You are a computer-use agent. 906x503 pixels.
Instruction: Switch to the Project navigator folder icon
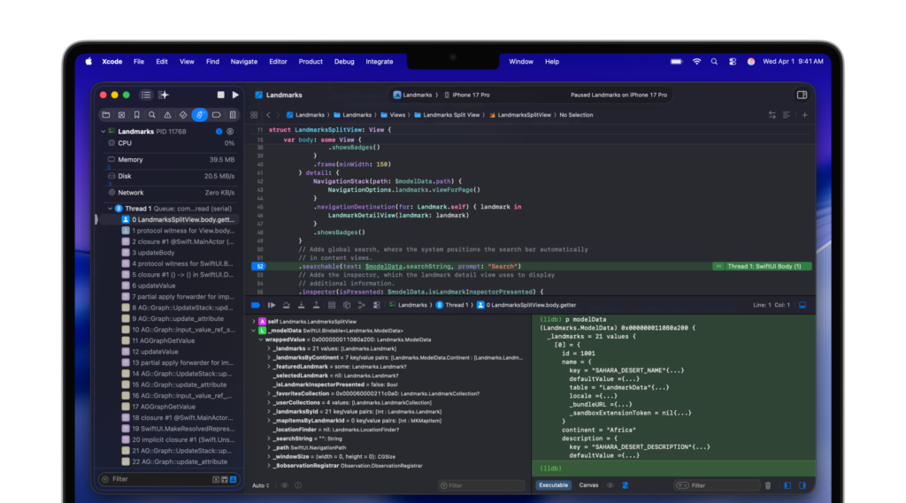point(105,115)
